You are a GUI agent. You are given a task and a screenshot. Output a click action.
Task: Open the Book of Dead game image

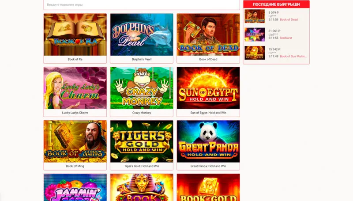click(208, 34)
